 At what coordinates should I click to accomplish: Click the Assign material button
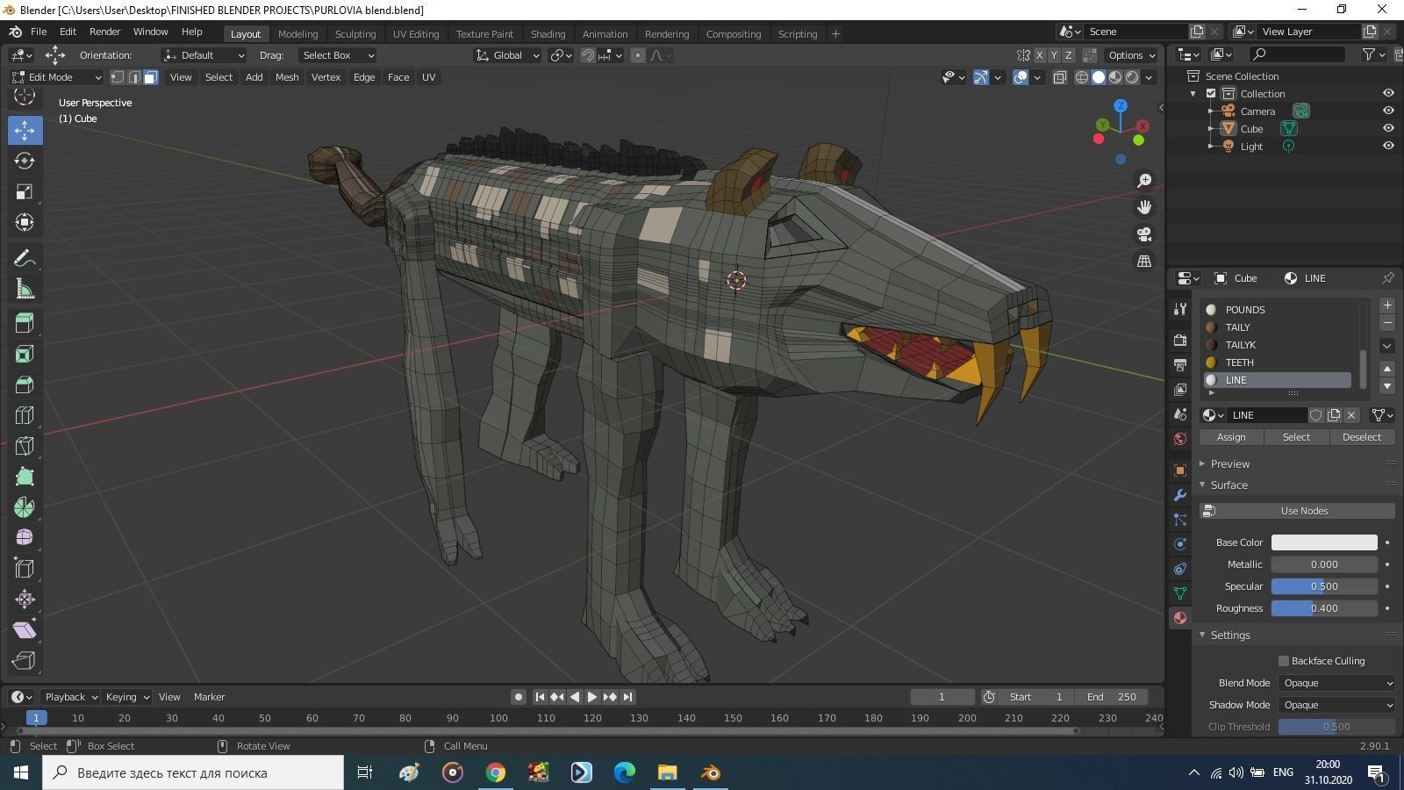point(1231,437)
